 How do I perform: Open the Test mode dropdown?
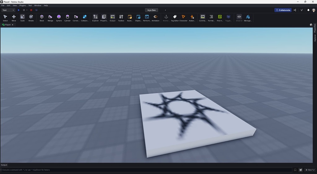click(x=8, y=10)
